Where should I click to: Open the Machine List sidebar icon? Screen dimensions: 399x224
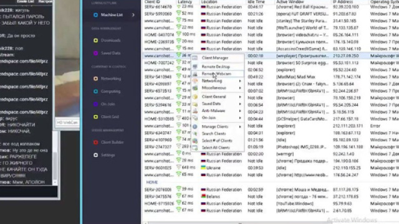click(95, 15)
